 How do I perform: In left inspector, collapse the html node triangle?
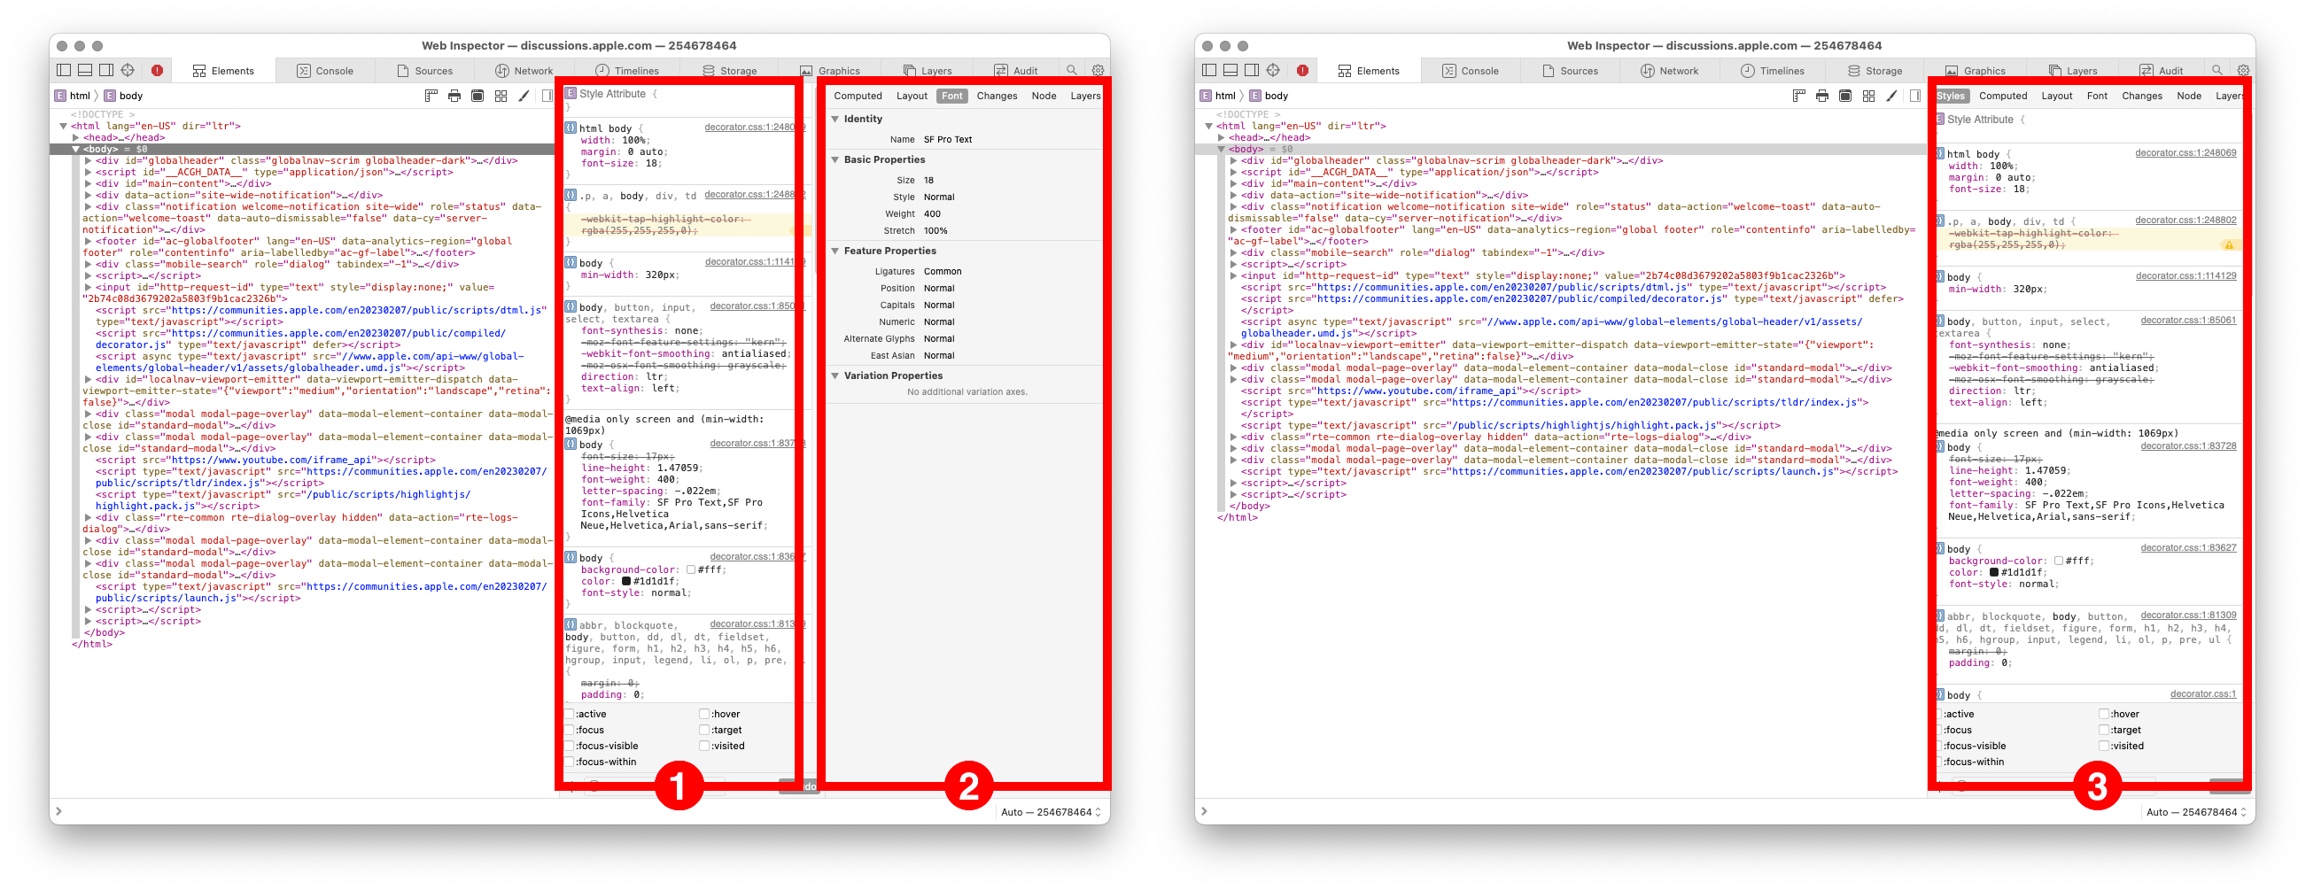[63, 126]
